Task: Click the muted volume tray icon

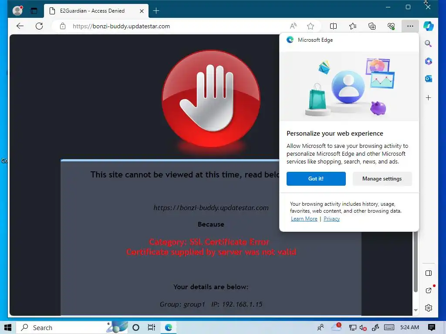Action: pos(363,327)
